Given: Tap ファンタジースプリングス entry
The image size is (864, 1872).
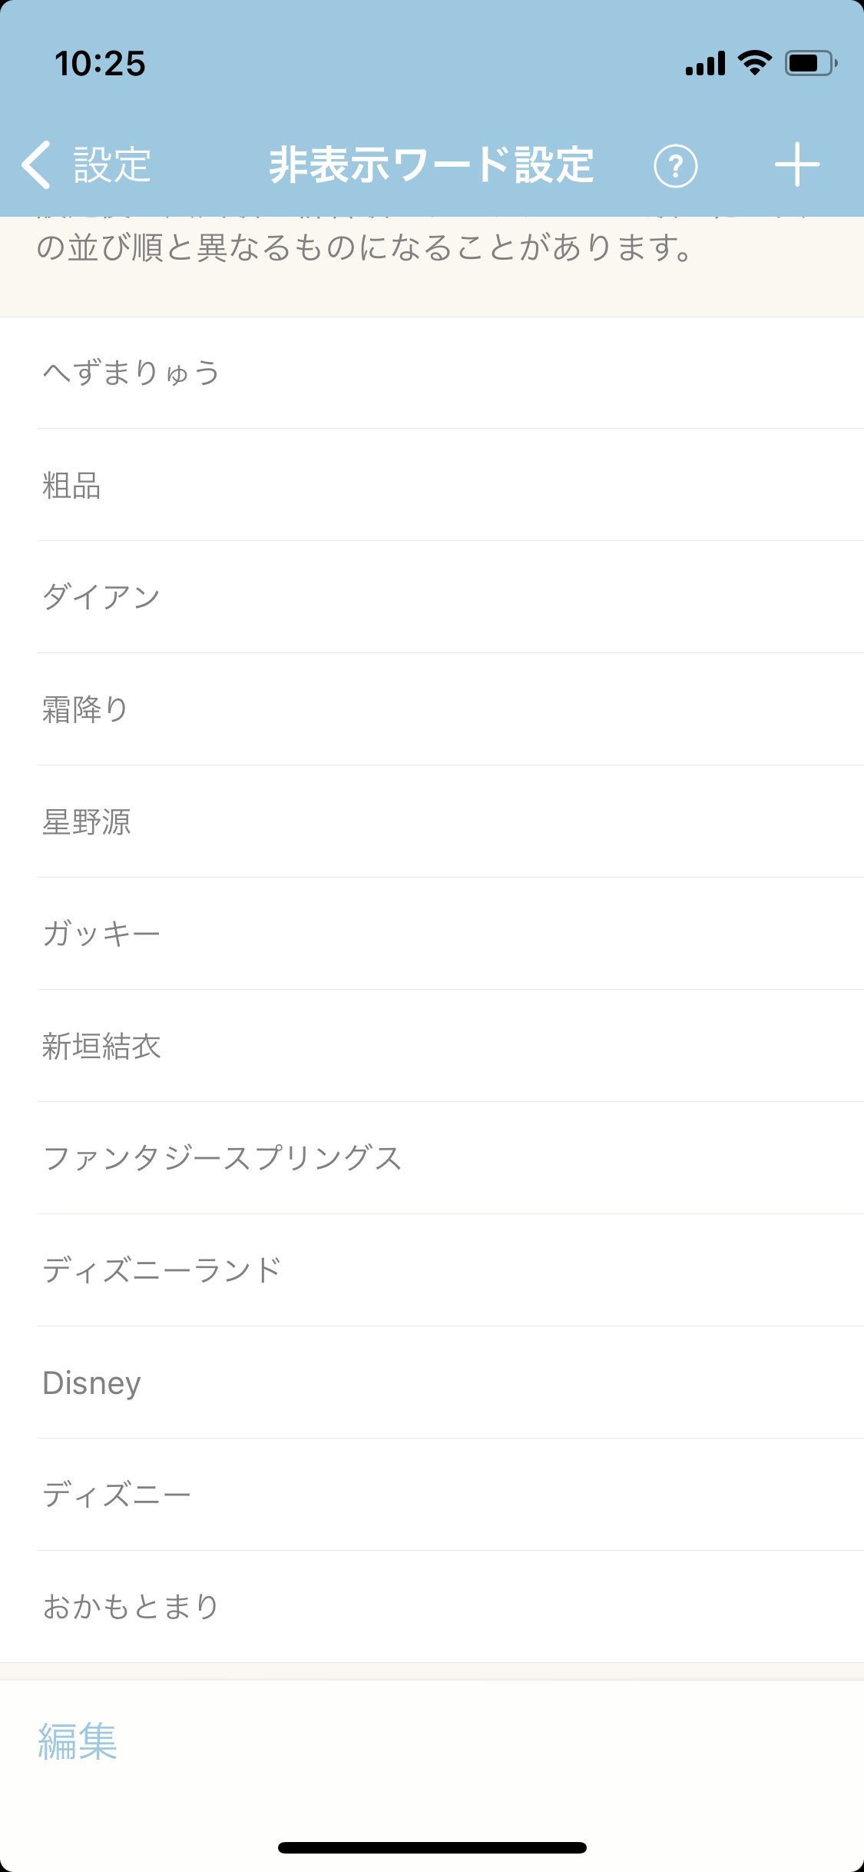Looking at the screenshot, I should tap(432, 1158).
